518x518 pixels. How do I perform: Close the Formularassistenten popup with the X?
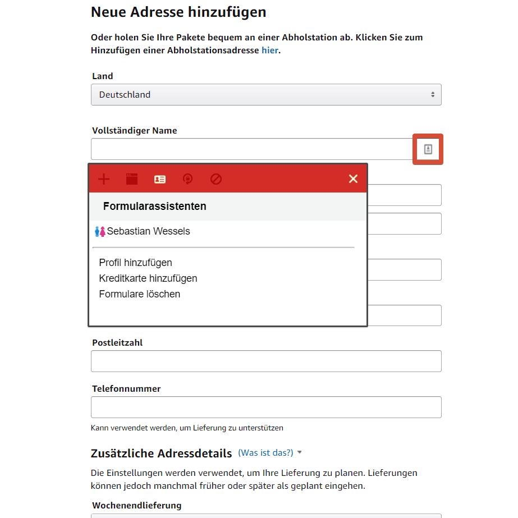pyautogui.click(x=353, y=178)
